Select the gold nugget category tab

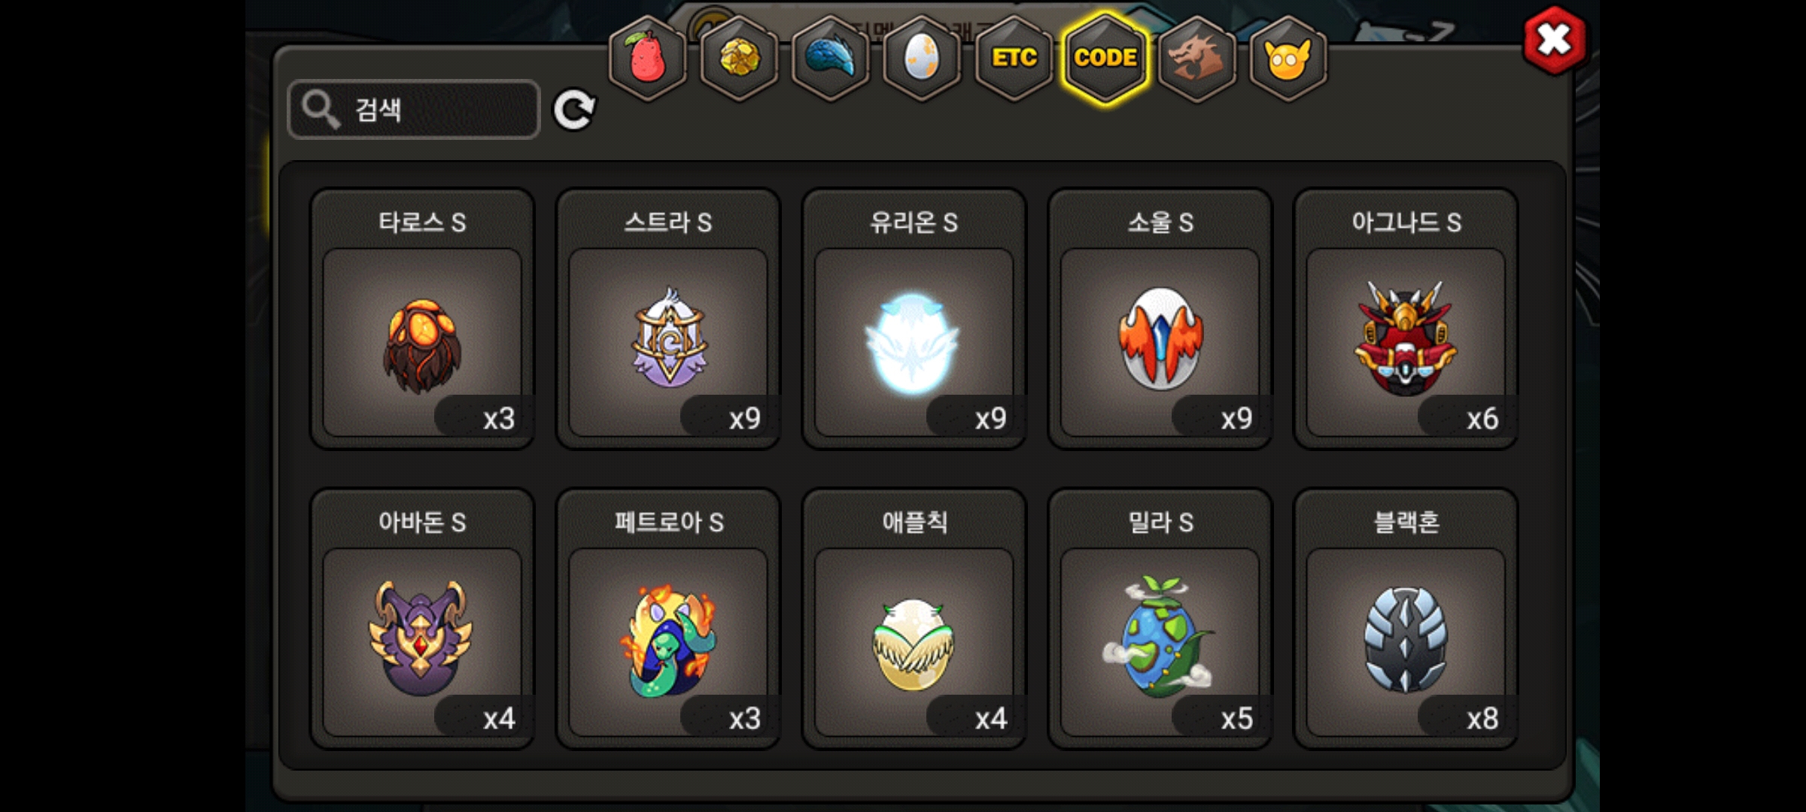click(739, 58)
